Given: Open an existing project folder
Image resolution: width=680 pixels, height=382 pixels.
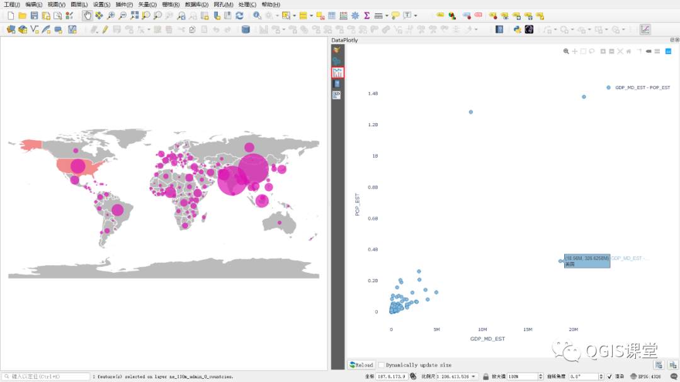Looking at the screenshot, I should (23, 16).
